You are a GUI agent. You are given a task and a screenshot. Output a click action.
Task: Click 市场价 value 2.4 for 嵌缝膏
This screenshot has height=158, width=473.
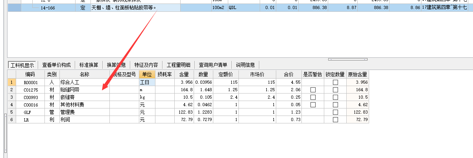257,97
